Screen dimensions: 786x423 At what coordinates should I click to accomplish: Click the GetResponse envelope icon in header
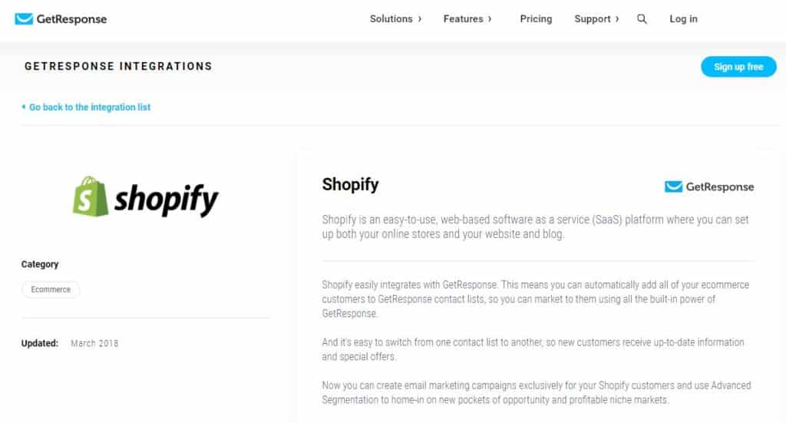(24, 19)
